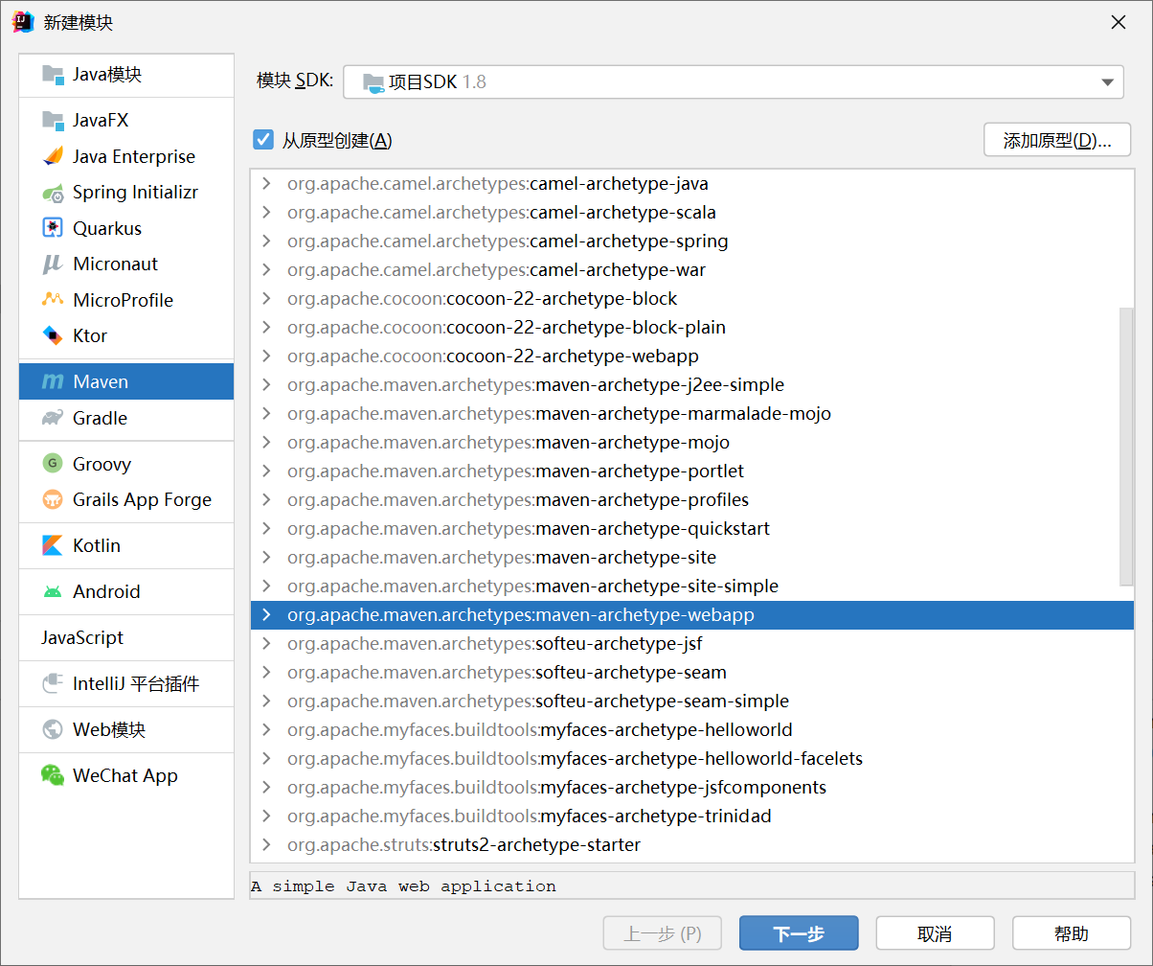Select softeu-archetype-seam-simple row
Viewport: 1153px width, 966px height.
692,701
